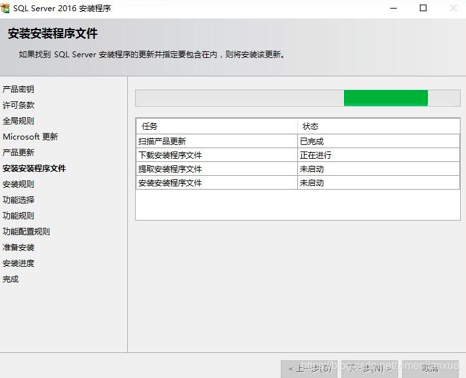This screenshot has height=378, width=466.
Task: Open the 准备安装 sidebar step
Action: (x=18, y=248)
